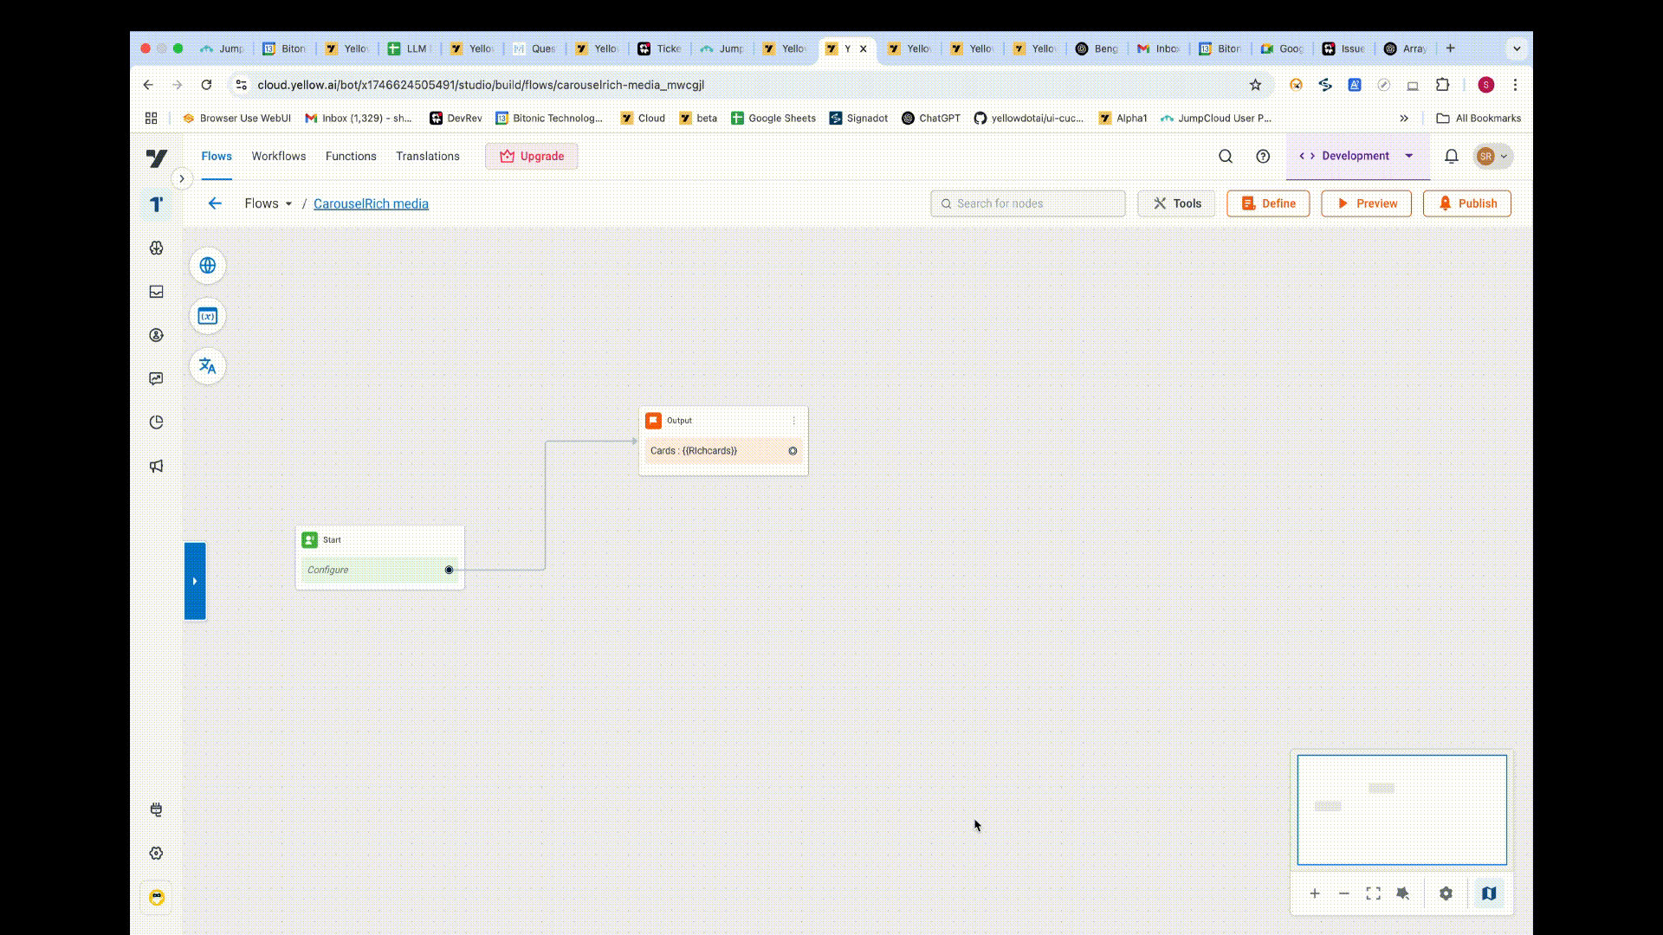
Task: Click the Start node green icon
Action: pyautogui.click(x=310, y=540)
